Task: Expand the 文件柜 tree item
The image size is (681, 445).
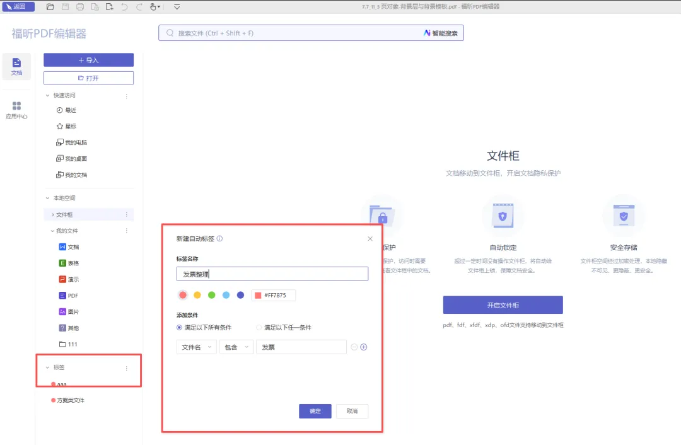Action: [53, 215]
